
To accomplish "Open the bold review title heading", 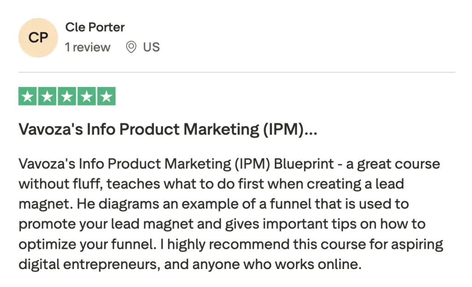I will click(x=168, y=130).
